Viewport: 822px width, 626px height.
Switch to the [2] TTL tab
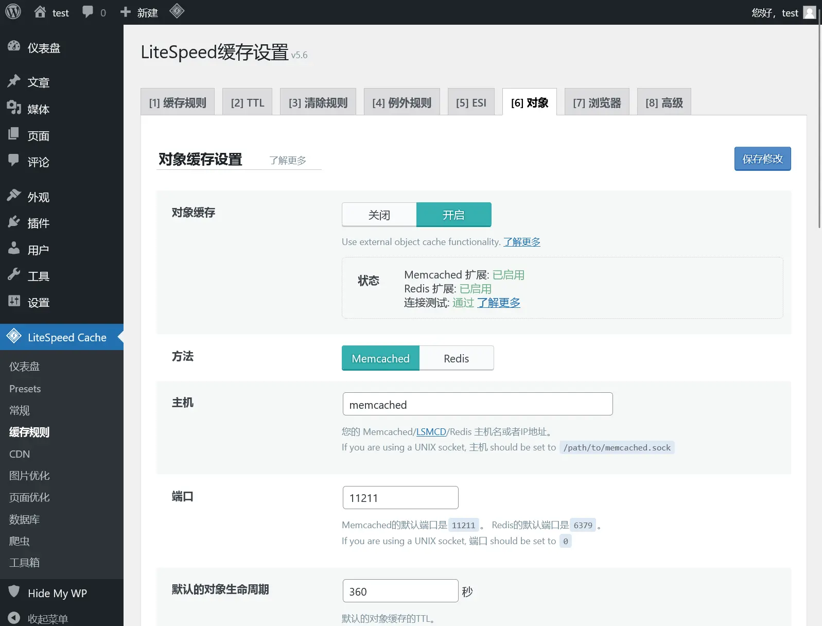coord(248,102)
